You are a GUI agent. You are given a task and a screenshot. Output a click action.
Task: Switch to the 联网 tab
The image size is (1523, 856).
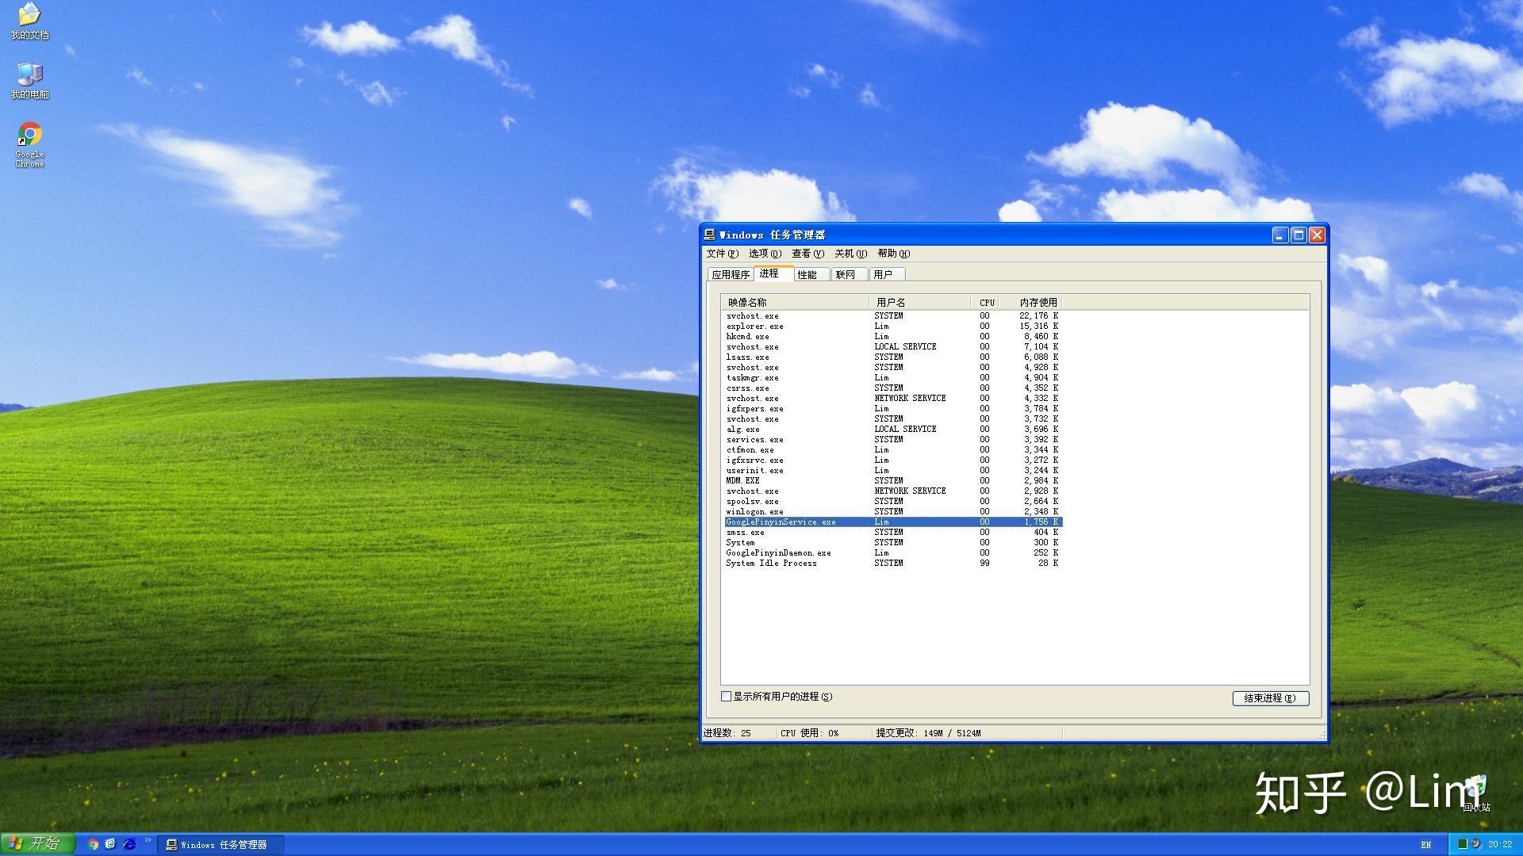(850, 275)
